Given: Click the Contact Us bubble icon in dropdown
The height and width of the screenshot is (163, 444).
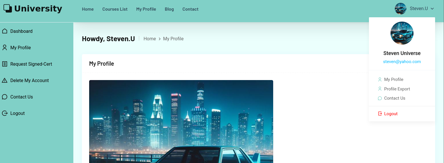Looking at the screenshot, I should click(380, 98).
